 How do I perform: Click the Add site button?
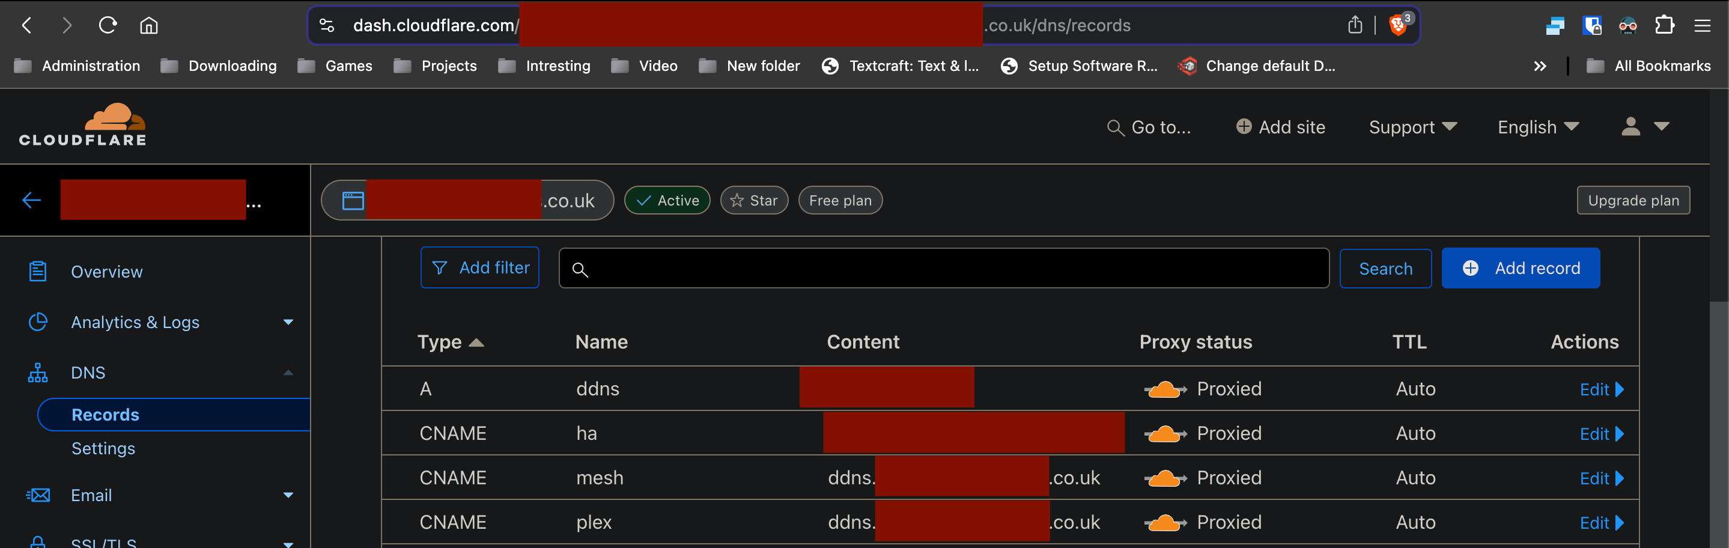point(1281,127)
